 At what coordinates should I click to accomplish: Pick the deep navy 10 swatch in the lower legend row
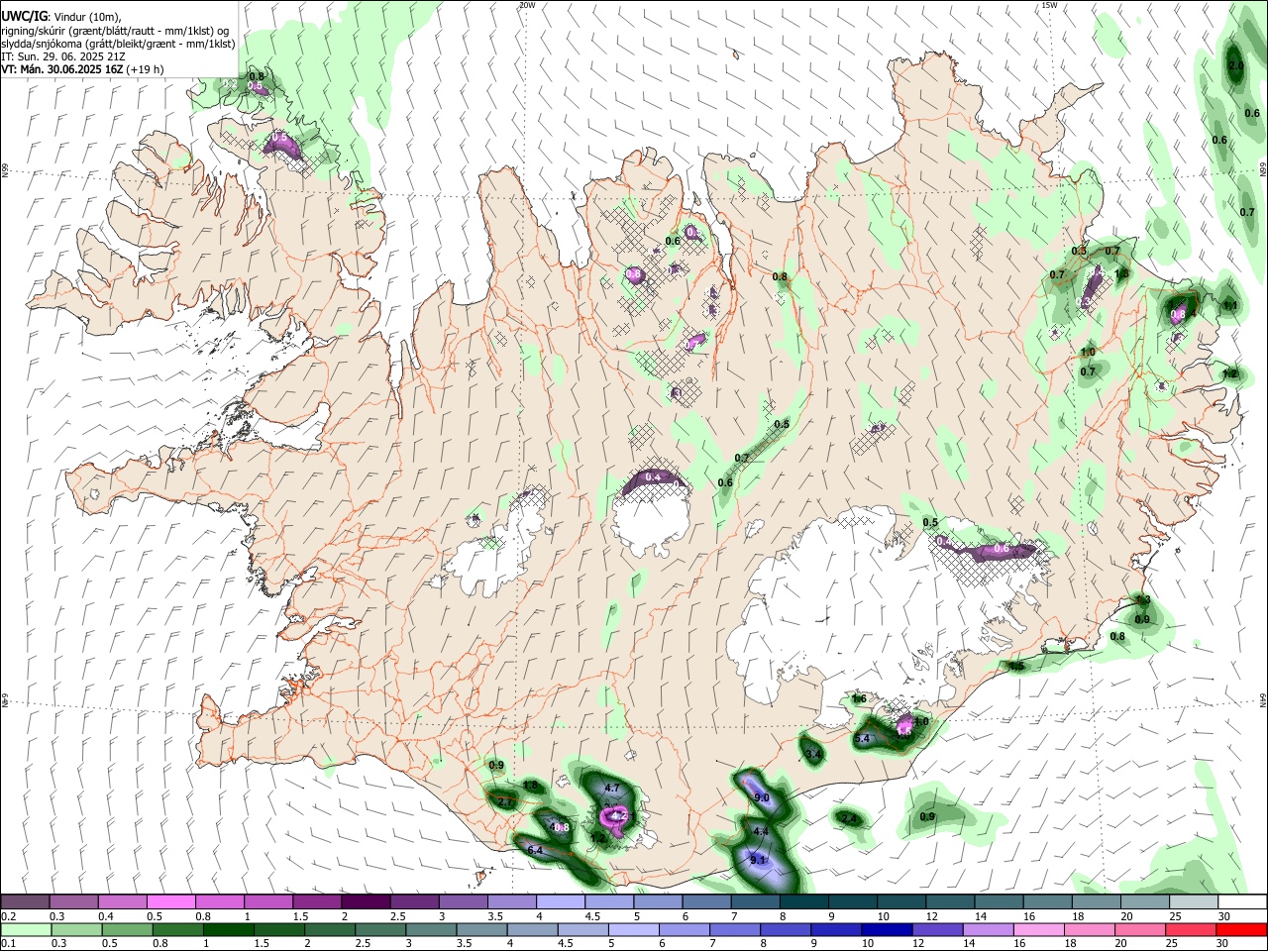[884, 930]
